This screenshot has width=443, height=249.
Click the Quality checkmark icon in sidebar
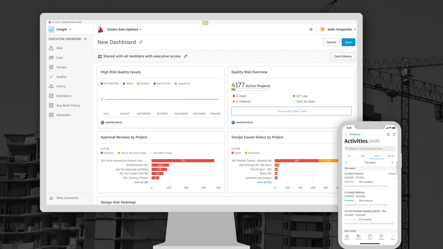click(x=51, y=77)
